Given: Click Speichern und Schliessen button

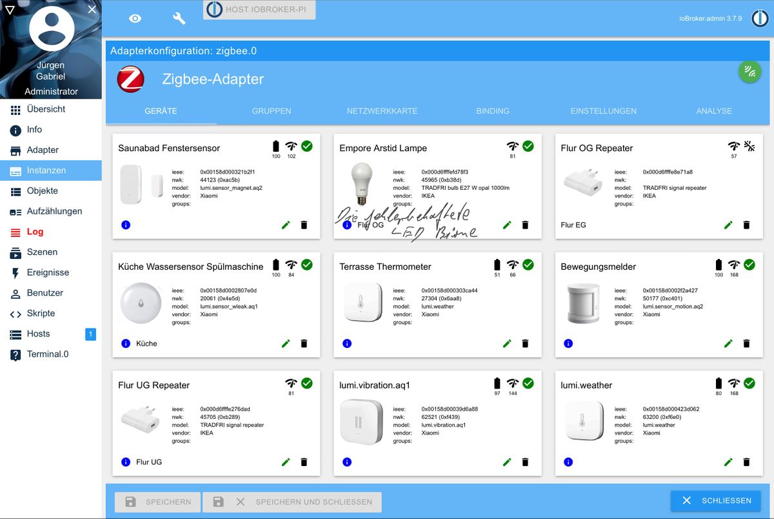Looking at the screenshot, I should (292, 502).
